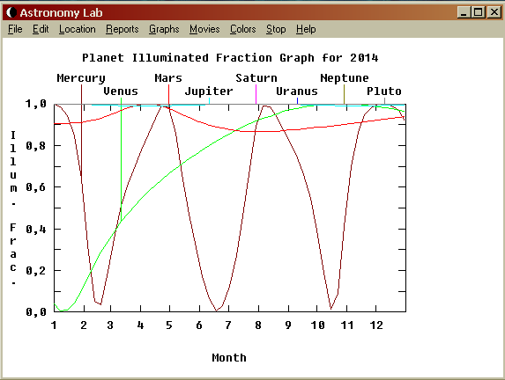This screenshot has width=505, height=380.
Task: Open the Help menu
Action: point(306,29)
